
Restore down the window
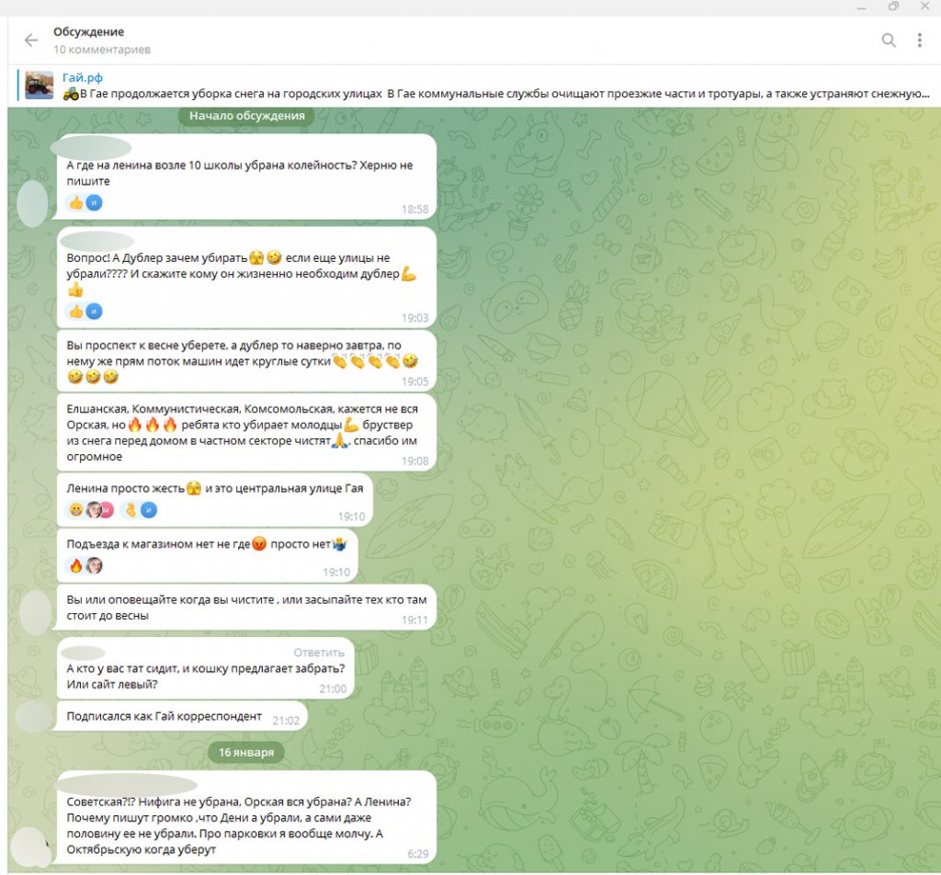(893, 6)
